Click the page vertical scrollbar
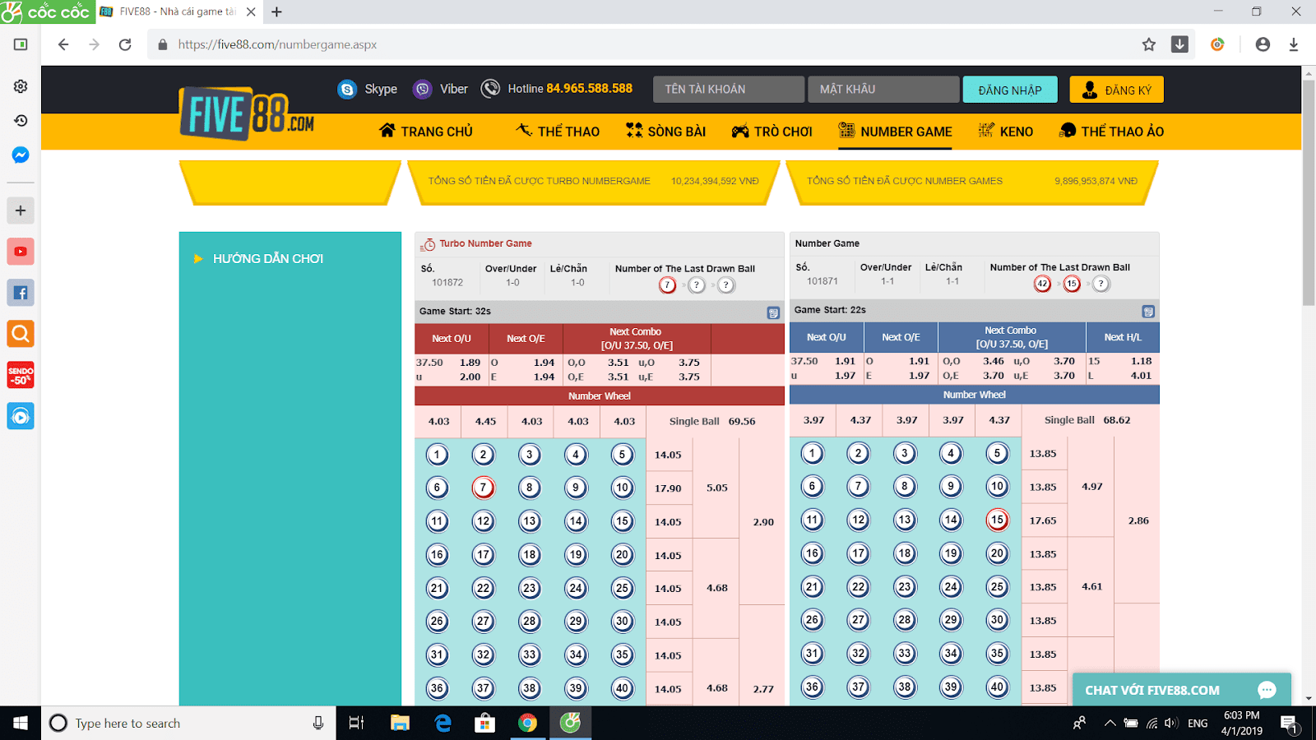 1309,193
